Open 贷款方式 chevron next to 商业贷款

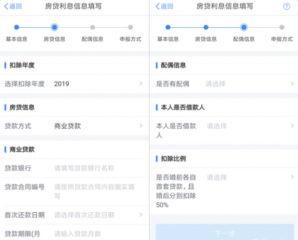tap(141, 126)
